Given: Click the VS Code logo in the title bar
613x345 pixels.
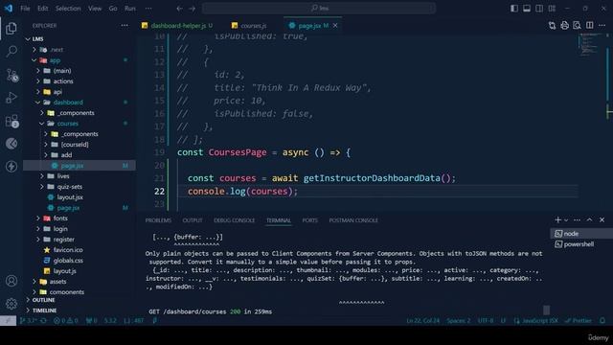Looking at the screenshot, I should (9, 8).
